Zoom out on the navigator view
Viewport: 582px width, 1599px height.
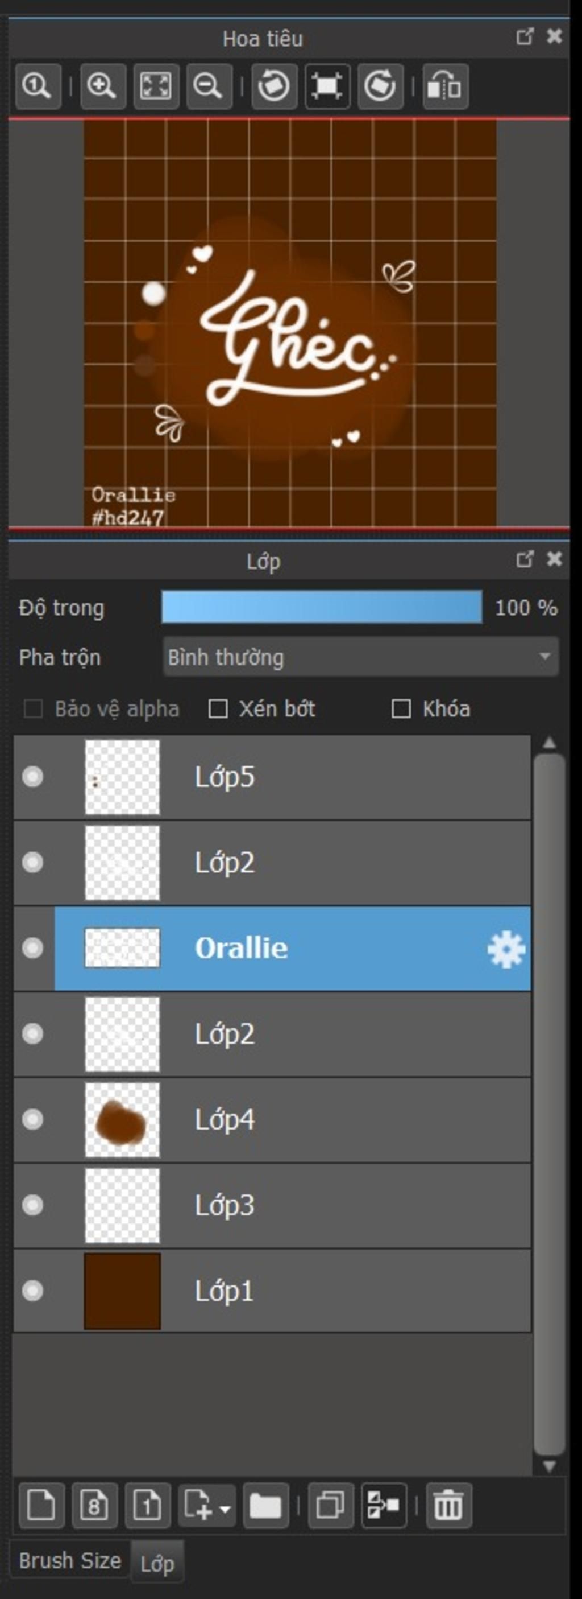(209, 86)
